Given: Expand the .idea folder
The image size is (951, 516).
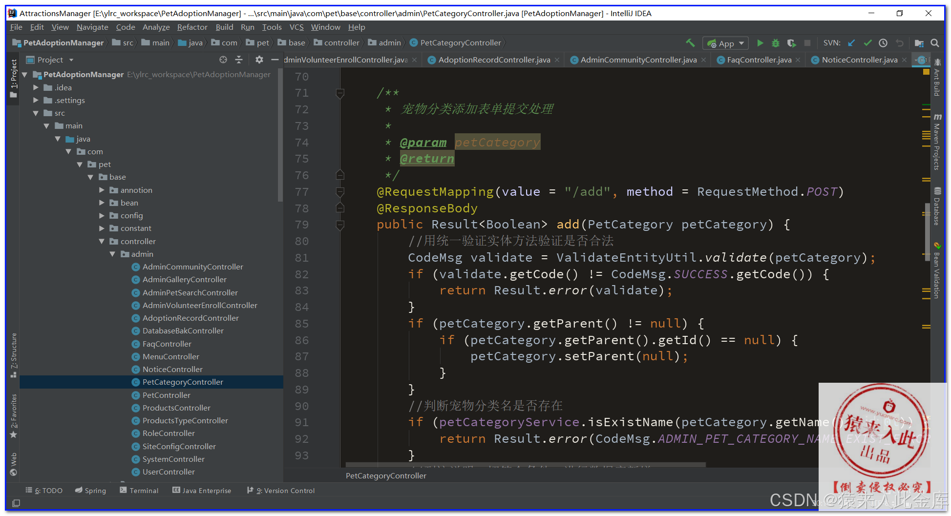Looking at the screenshot, I should [x=36, y=87].
